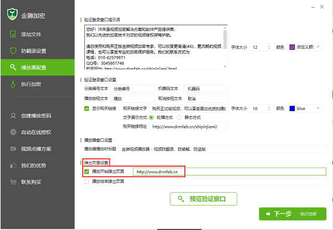Click the 视频点播方案 camera icon
333x230 pixels.
point(13,148)
